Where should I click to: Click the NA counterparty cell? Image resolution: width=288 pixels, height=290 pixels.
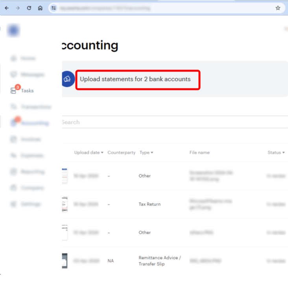pyautogui.click(x=111, y=261)
